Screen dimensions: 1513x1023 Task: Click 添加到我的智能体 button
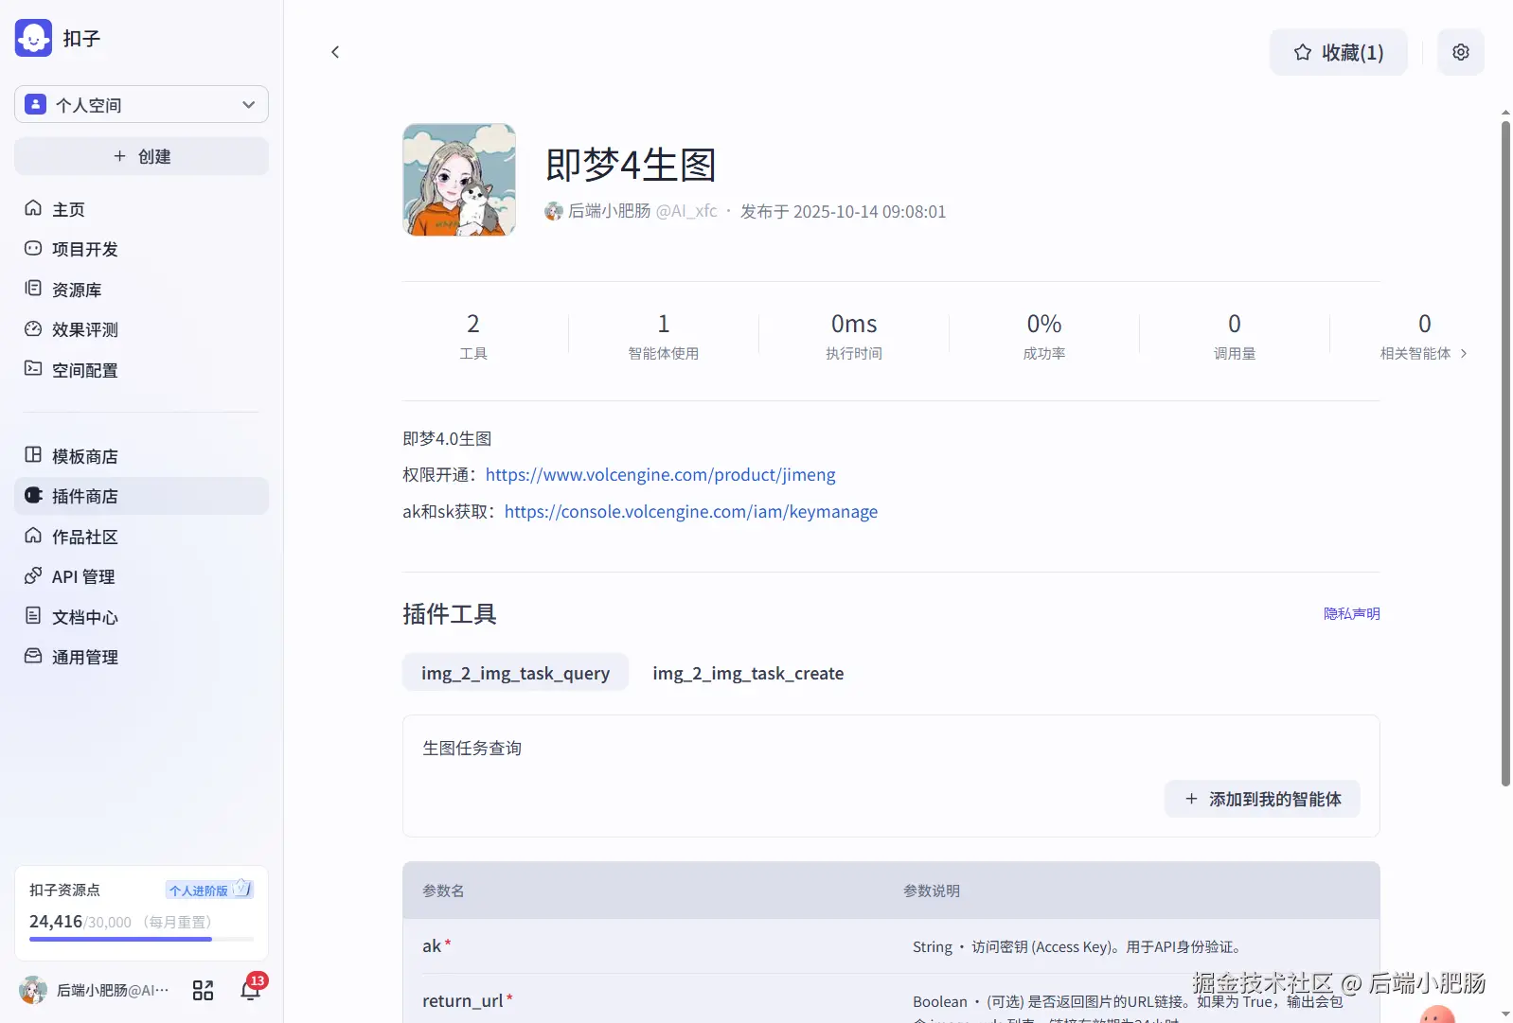click(x=1263, y=799)
